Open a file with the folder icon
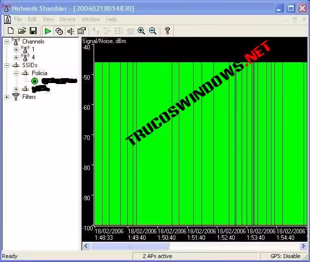This screenshot has height=262, width=310. [x=22, y=31]
